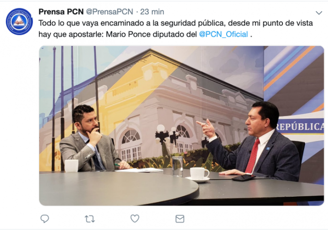328x230 pixels.
Task: Click the @PrensaPCN handle
Action: [x=110, y=12]
